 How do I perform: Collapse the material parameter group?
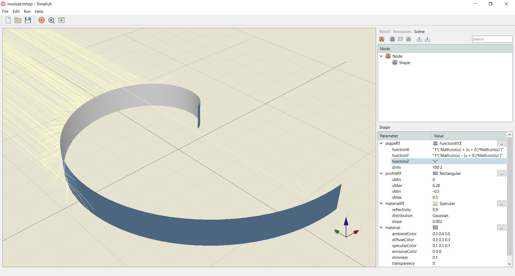(381, 227)
